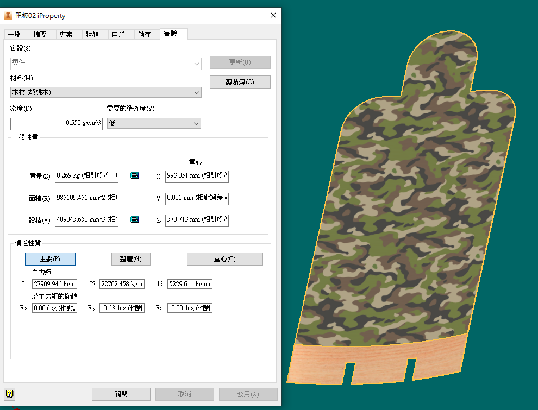This screenshot has height=410, width=538.
Task: Go to the 自訂 tab
Action: coord(118,34)
